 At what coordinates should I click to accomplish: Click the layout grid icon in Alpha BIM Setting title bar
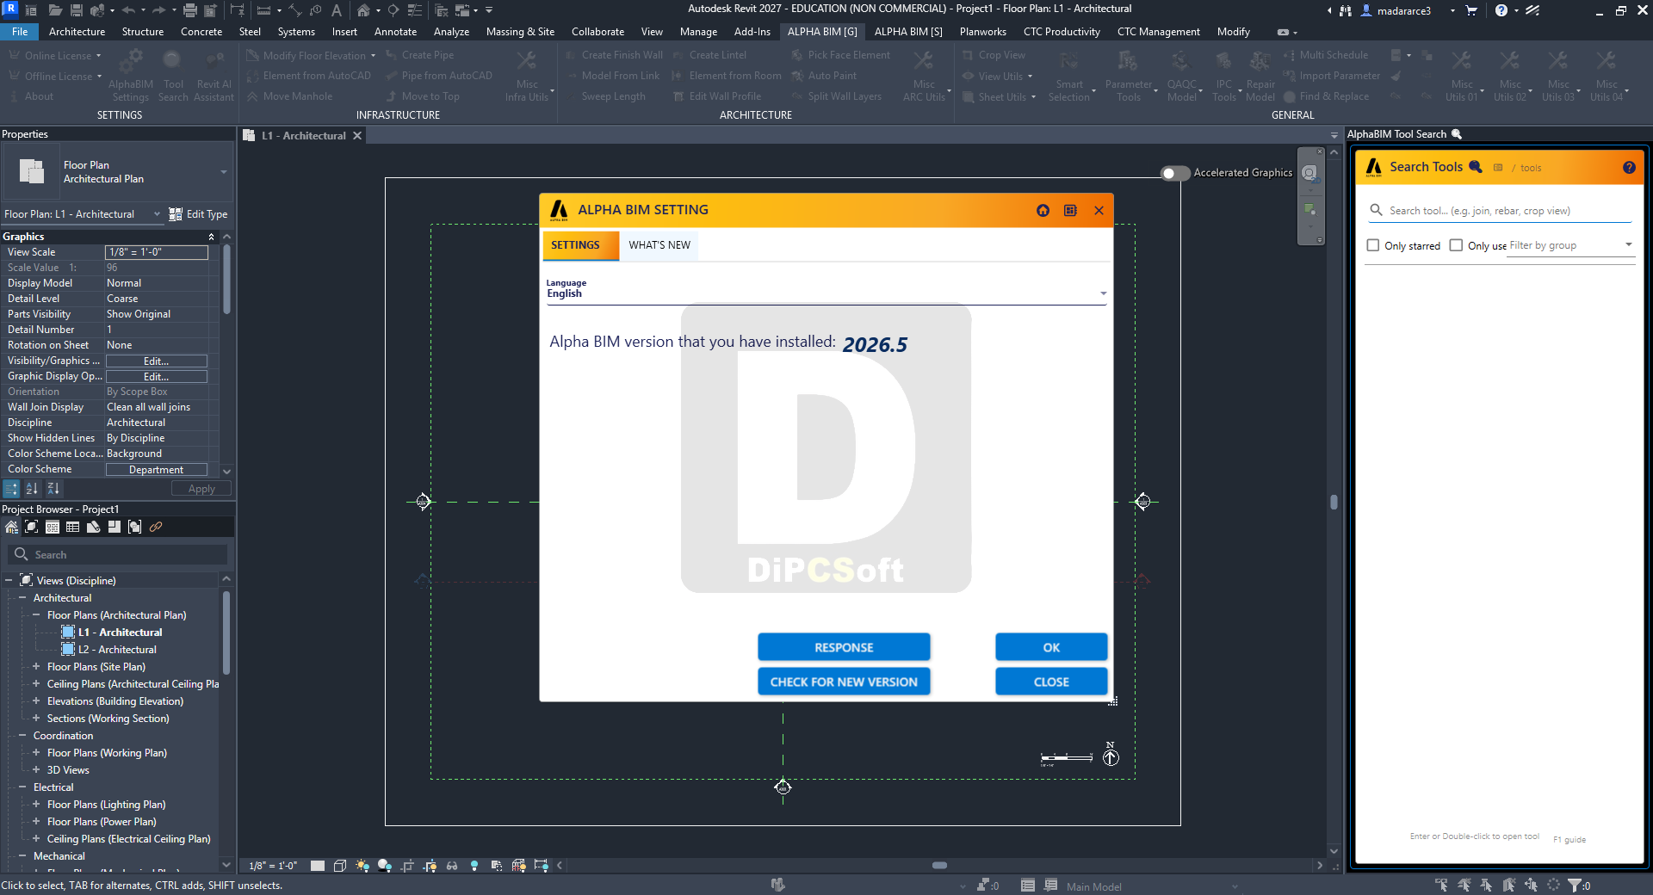click(x=1070, y=211)
